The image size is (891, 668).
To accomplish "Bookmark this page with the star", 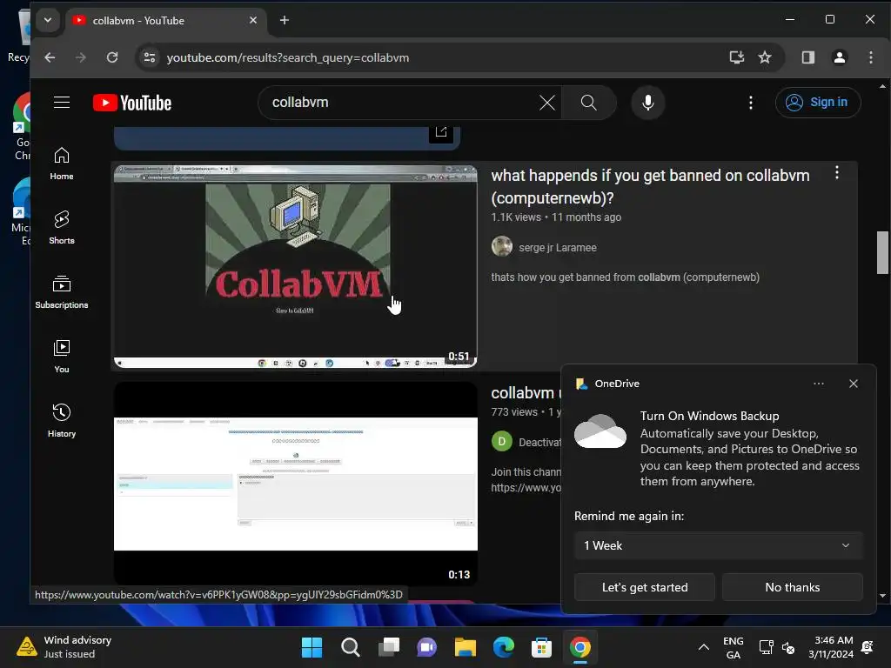I will pos(765,57).
